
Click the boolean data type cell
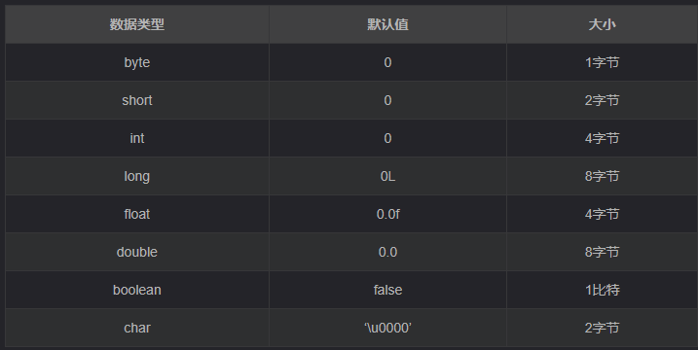(x=137, y=290)
